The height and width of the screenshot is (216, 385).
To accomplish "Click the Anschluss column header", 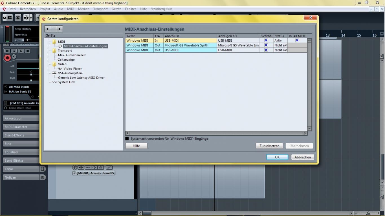I will 190,36.
